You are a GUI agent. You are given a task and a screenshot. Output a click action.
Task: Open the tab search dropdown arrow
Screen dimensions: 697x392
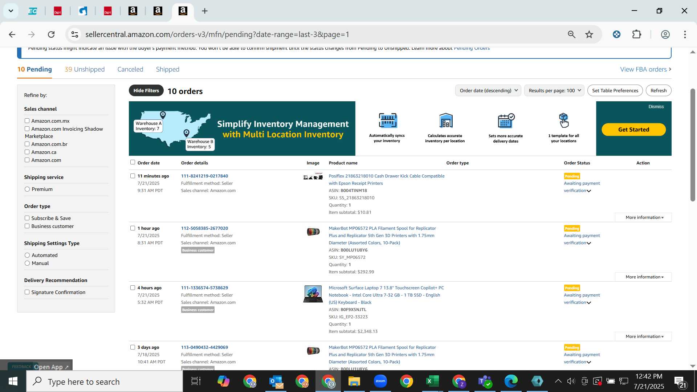(x=11, y=11)
